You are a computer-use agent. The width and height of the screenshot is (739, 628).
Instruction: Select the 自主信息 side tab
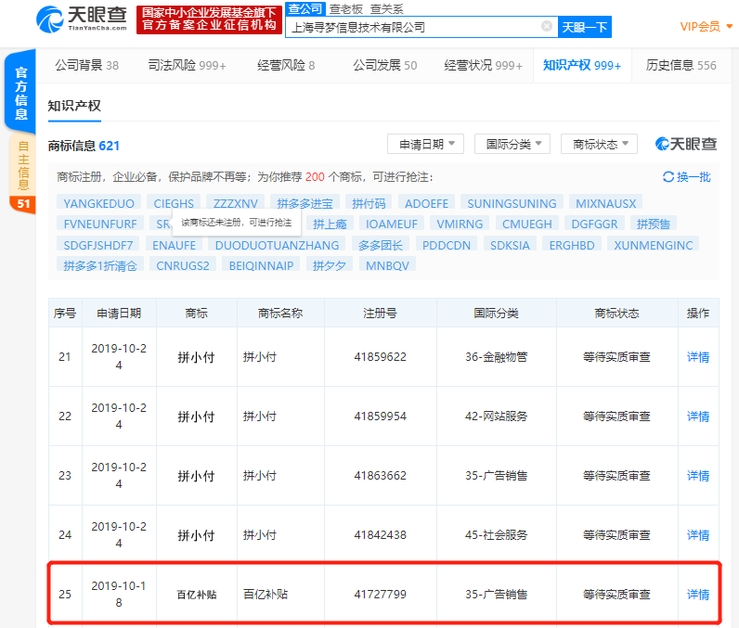22,173
